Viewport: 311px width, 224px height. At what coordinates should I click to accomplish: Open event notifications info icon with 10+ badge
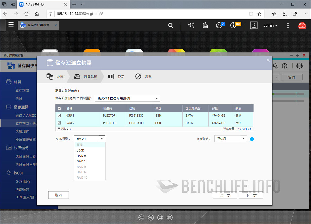(x=234, y=26)
